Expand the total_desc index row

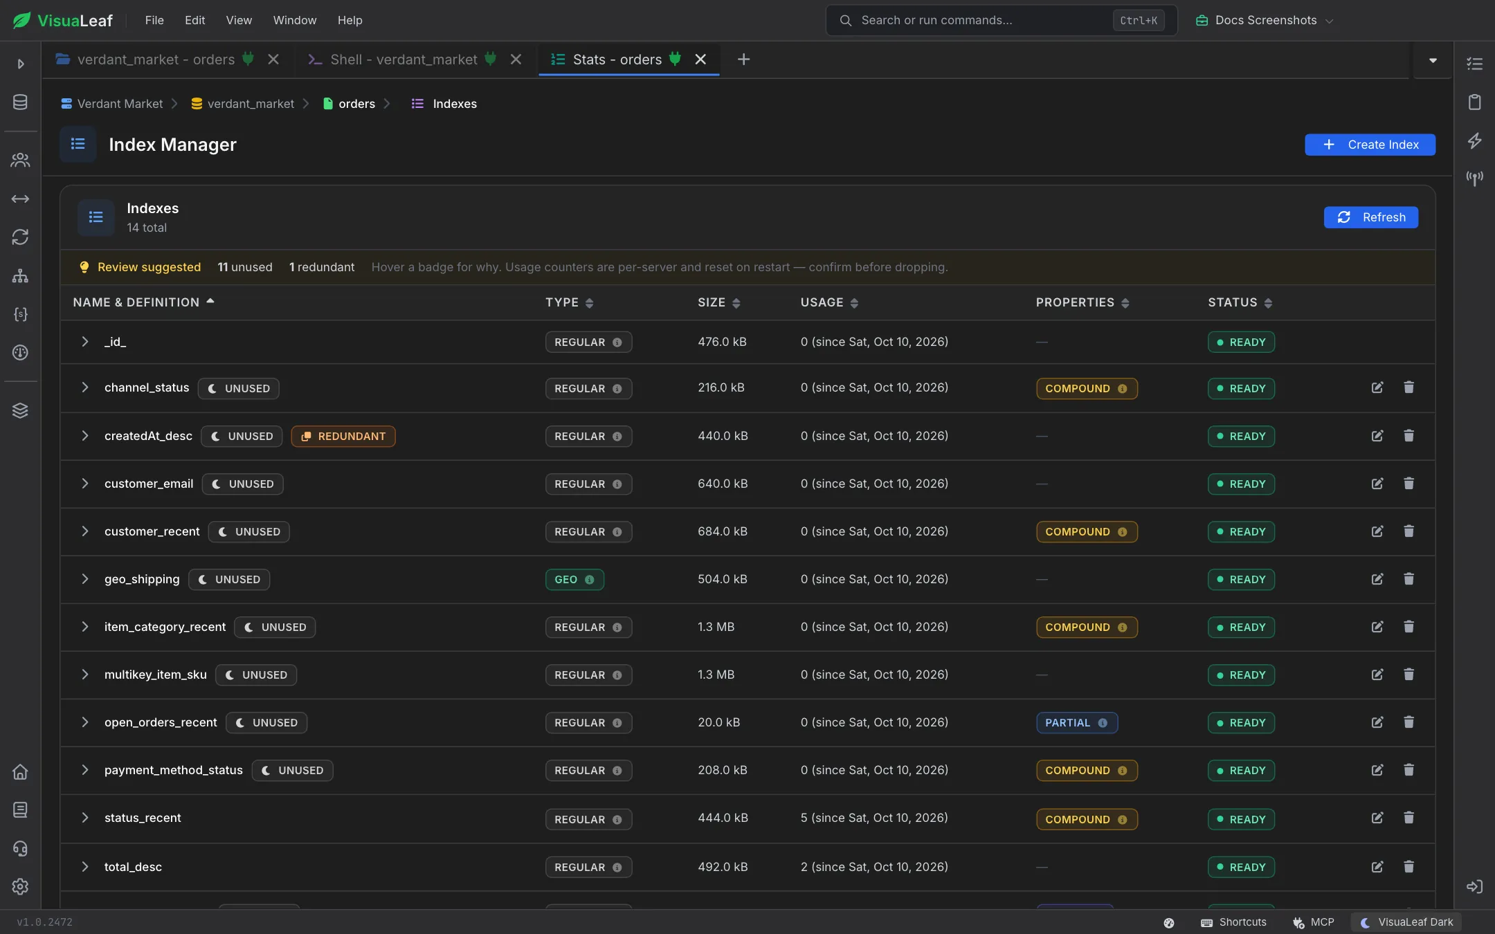click(84, 867)
